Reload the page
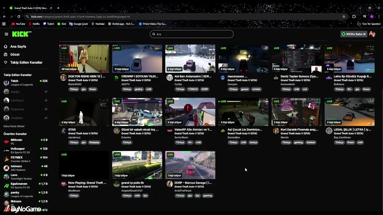 (x=19, y=16)
